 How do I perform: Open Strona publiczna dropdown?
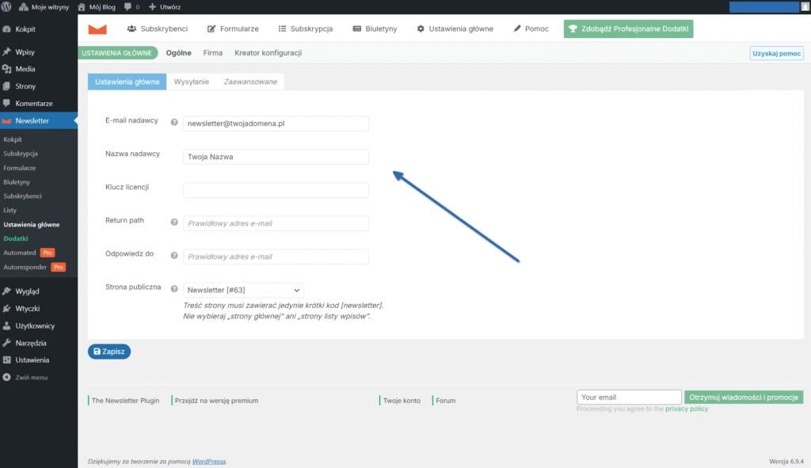[243, 291]
